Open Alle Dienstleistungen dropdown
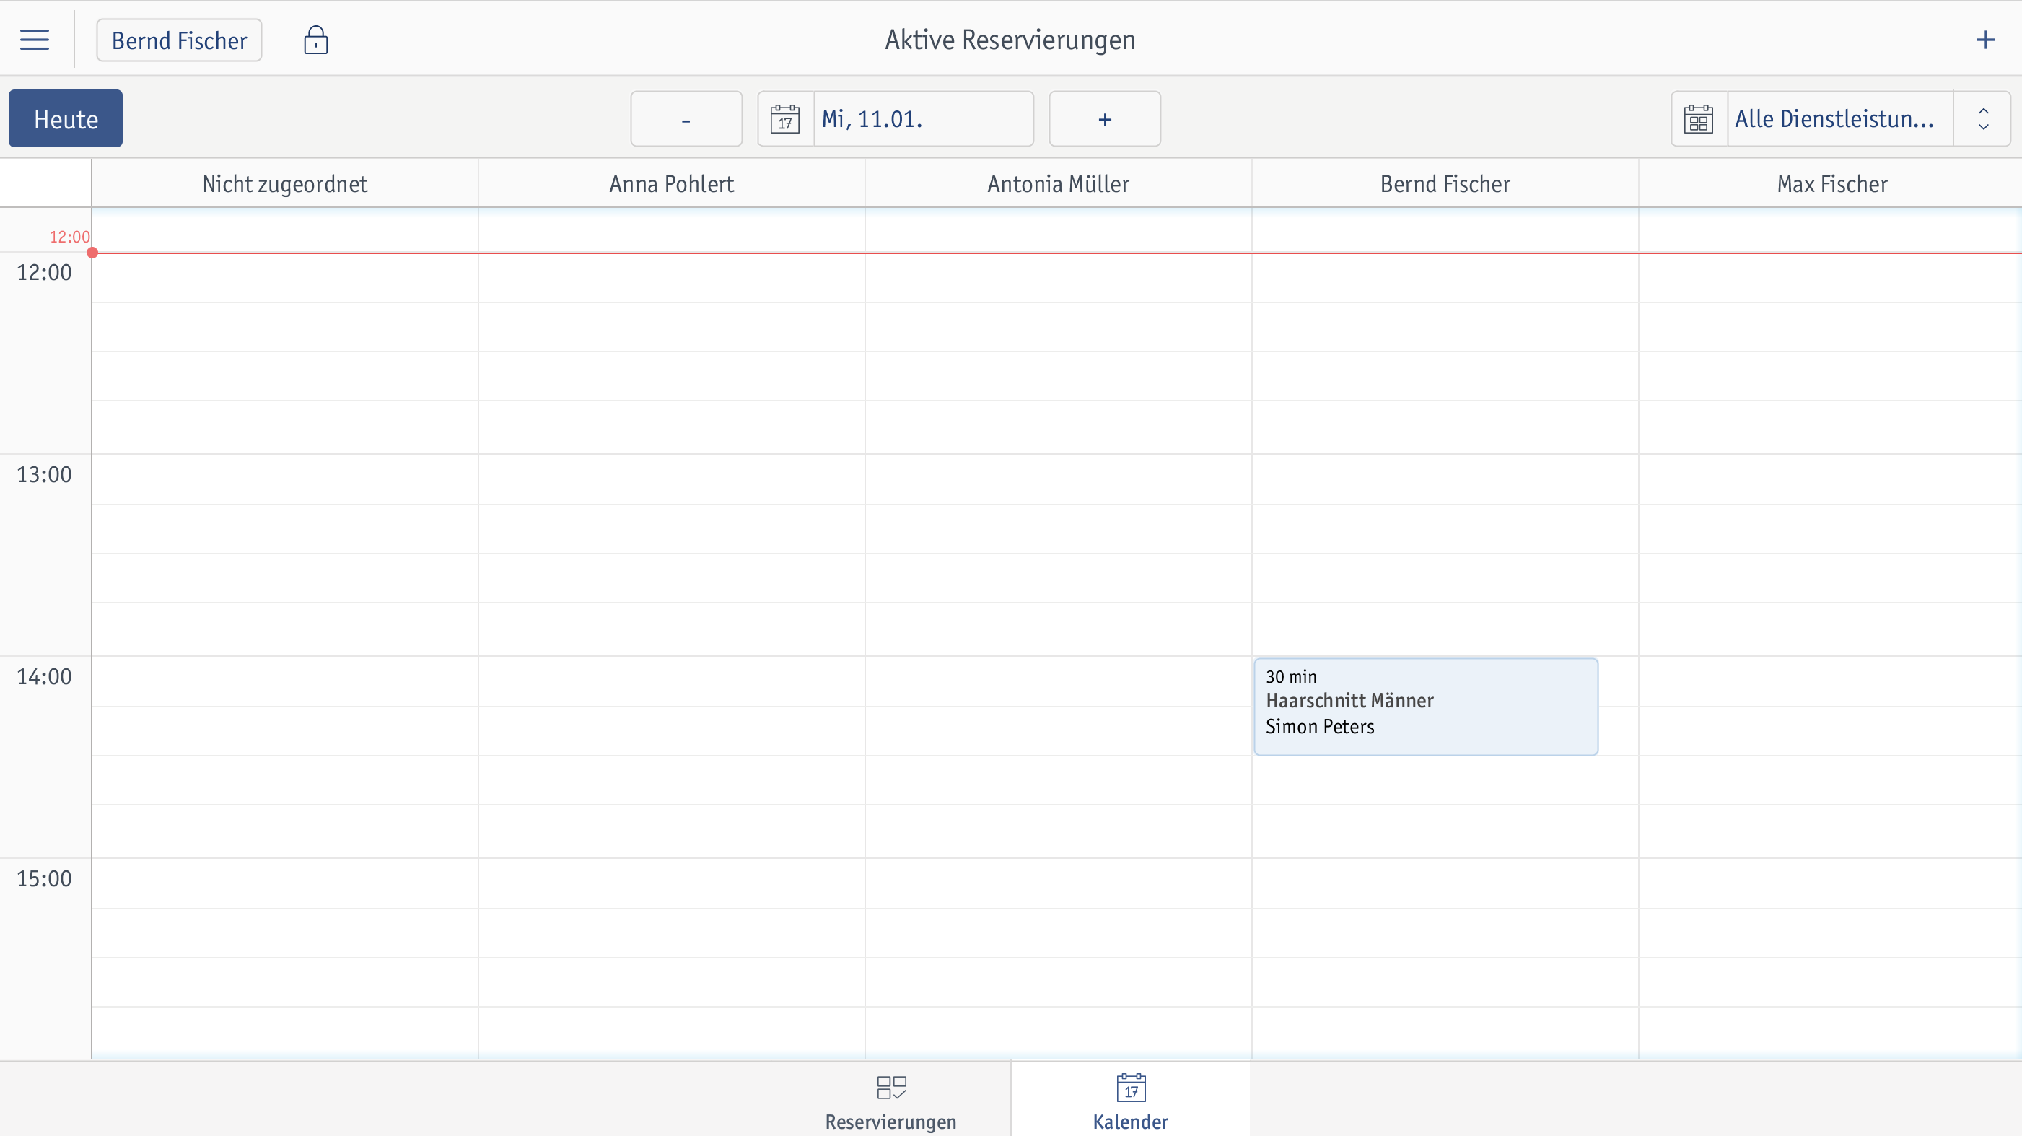Screen dimensions: 2022x1136 point(1840,118)
